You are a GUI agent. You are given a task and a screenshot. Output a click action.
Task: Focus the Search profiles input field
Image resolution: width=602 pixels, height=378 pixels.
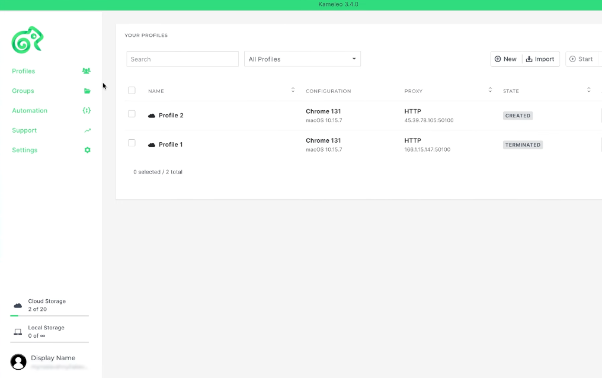(182, 59)
